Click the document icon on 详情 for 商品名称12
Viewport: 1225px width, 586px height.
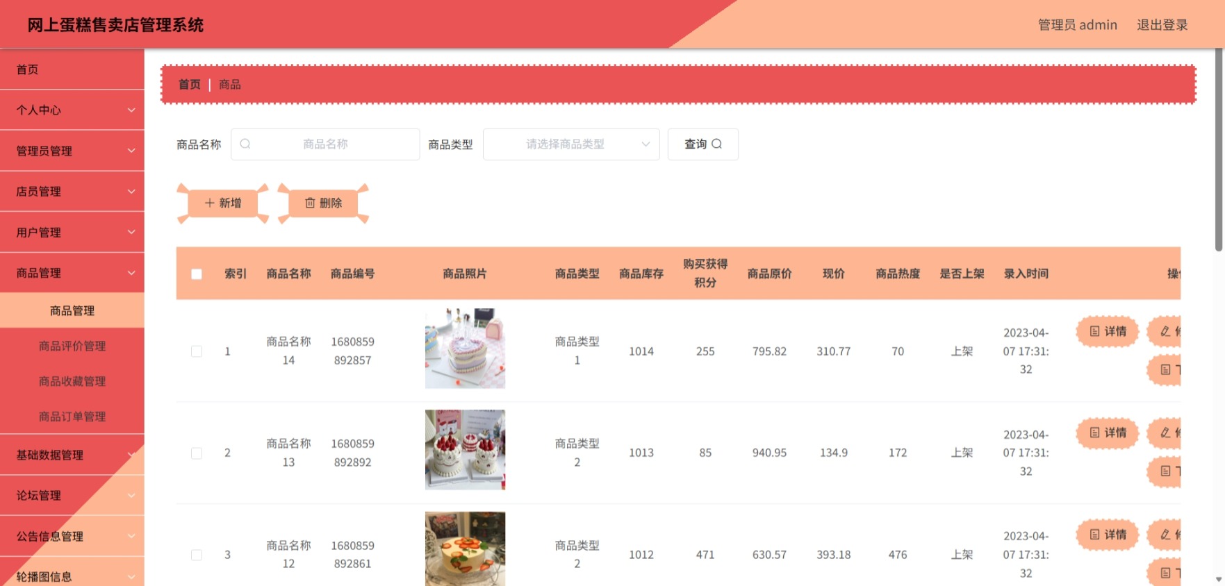1095,535
